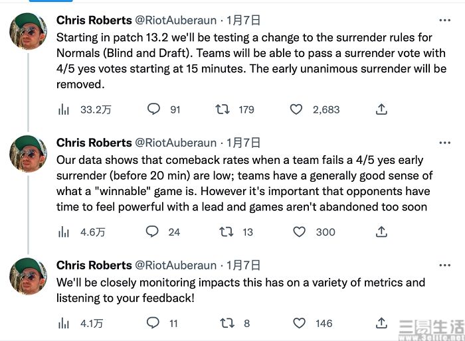Share the comeback rates tweet
Screen dimensions: 465x341
(x=381, y=232)
